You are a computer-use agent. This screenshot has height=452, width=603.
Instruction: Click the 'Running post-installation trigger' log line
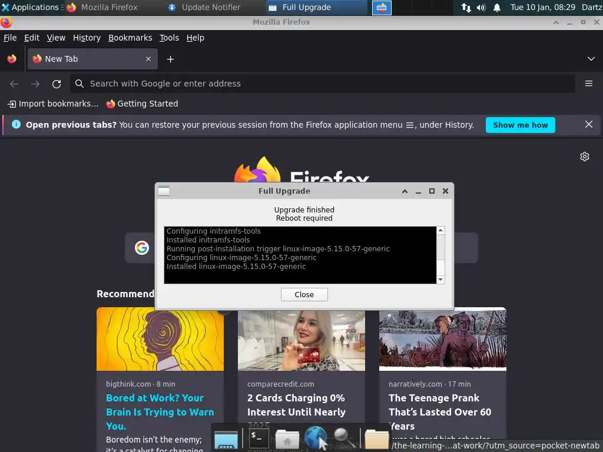(278, 249)
